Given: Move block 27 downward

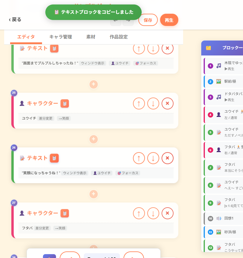Looking at the screenshot, I should pos(153,213).
